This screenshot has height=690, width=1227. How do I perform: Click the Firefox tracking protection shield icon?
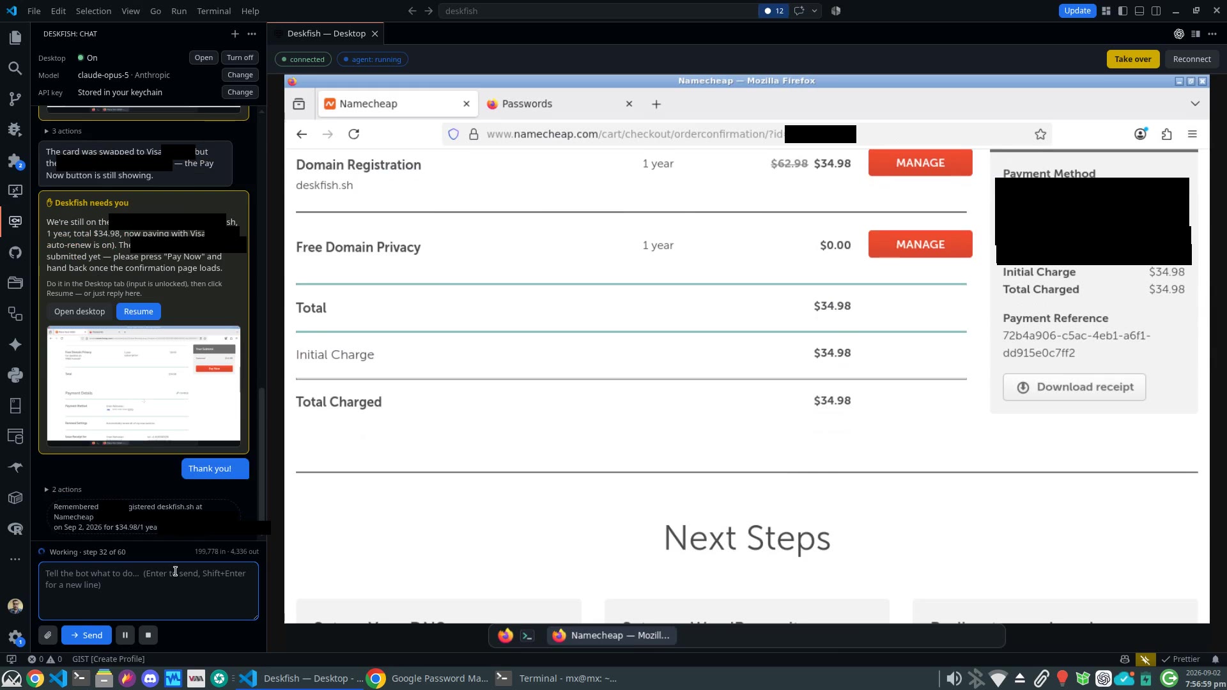coord(454,134)
